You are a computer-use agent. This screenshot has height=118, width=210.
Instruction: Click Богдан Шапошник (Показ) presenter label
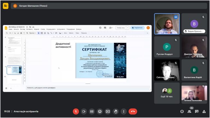pos(33,6)
